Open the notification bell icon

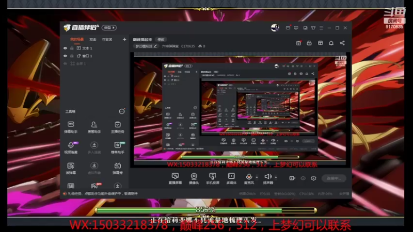click(x=331, y=43)
